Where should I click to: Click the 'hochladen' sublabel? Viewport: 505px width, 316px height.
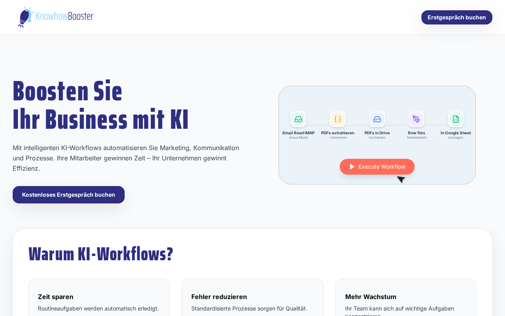tap(377, 137)
